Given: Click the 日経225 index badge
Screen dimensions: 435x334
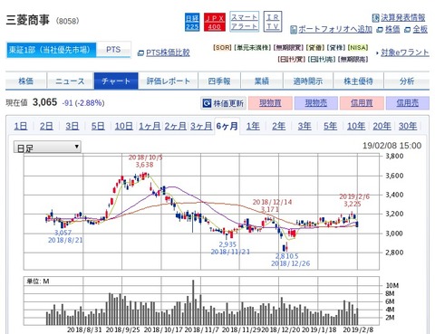Looking at the screenshot, I should [x=192, y=23].
